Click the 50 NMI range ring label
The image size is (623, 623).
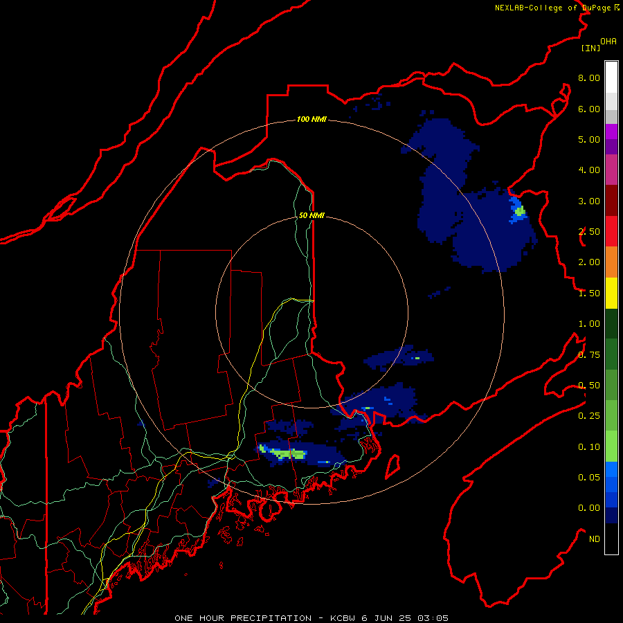[x=311, y=215]
